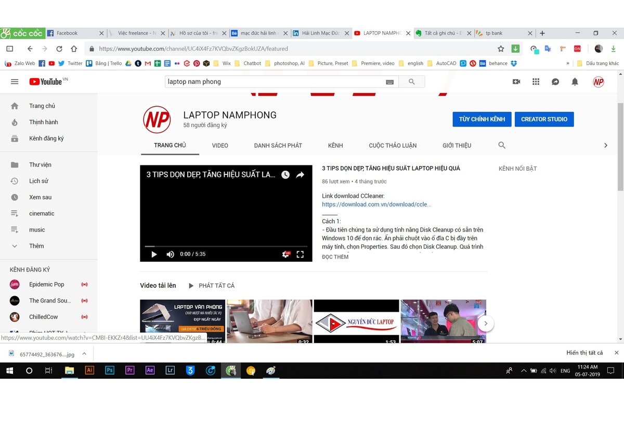Image resolution: width=624 pixels, height=434 pixels.
Task: Open video settings gear
Action: (x=285, y=254)
